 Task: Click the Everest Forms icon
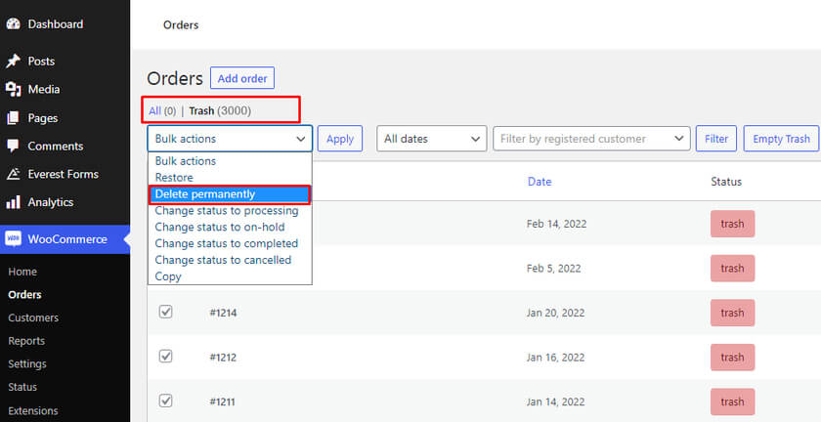point(13,174)
